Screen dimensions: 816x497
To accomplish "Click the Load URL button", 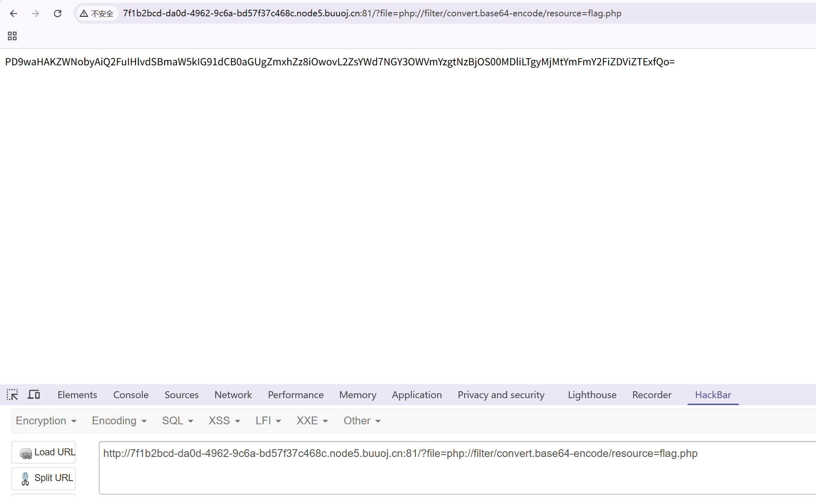I will (x=43, y=452).
